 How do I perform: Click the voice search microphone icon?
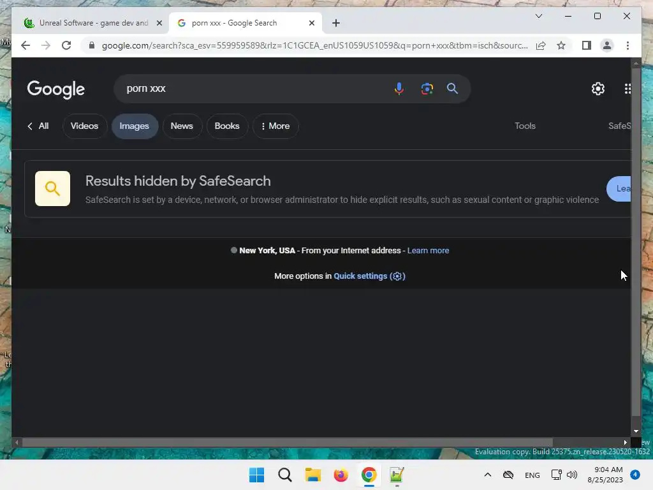[x=399, y=88]
